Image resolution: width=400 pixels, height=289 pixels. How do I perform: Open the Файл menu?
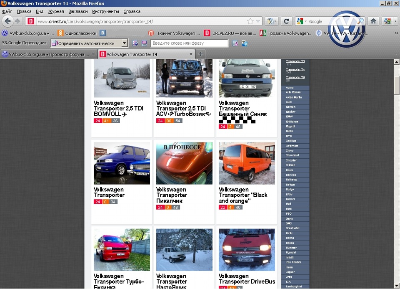coord(7,12)
